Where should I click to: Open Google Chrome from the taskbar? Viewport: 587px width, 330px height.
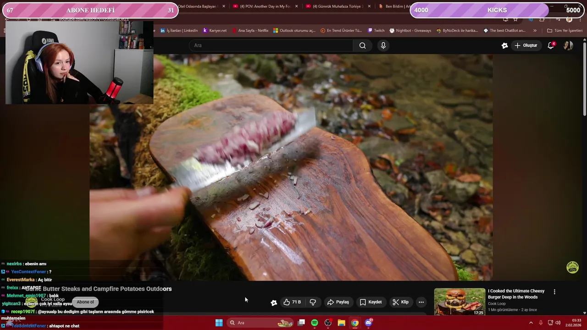click(x=355, y=323)
